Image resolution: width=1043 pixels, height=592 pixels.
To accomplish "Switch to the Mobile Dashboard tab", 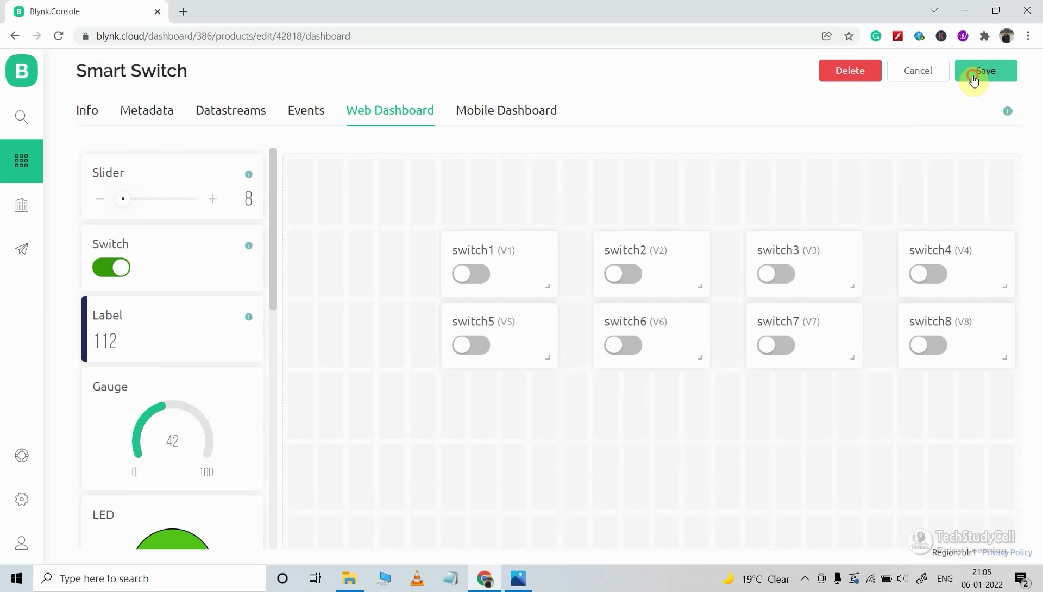I will click(x=506, y=110).
